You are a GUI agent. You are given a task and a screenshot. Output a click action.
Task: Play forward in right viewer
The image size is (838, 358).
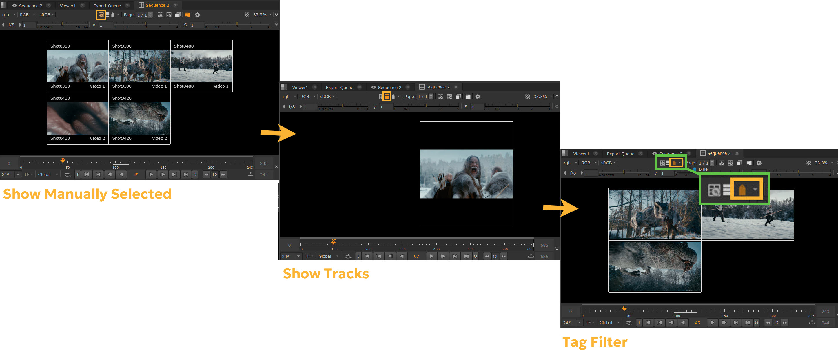pos(713,323)
